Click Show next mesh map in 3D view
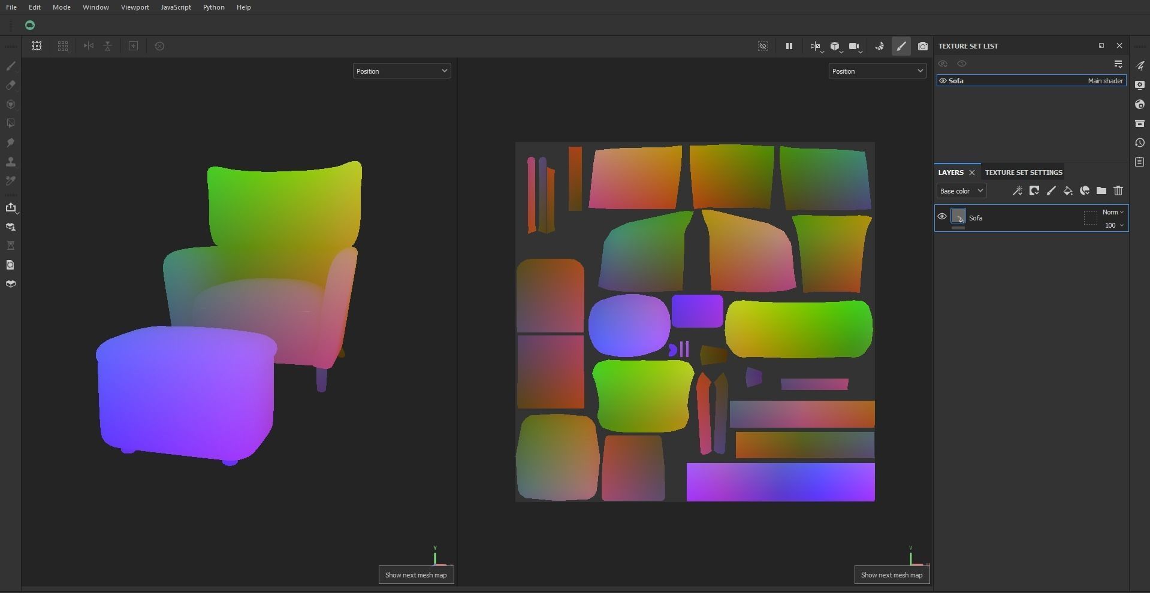The width and height of the screenshot is (1150, 593). click(416, 575)
